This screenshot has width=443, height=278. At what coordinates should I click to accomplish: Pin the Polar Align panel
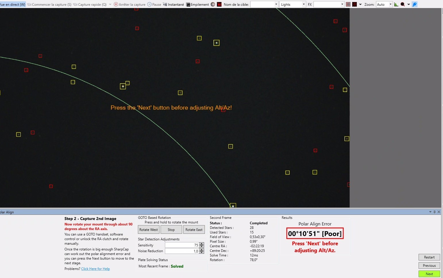point(434,212)
